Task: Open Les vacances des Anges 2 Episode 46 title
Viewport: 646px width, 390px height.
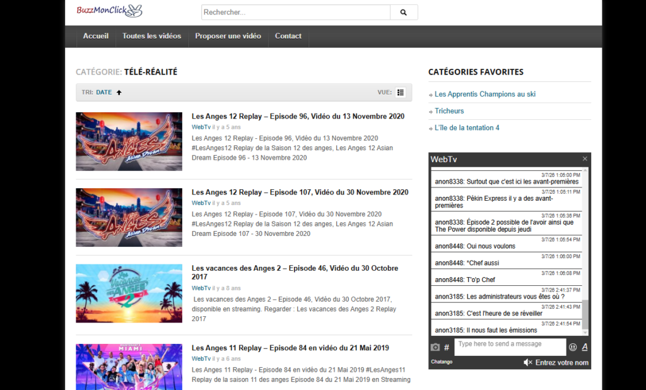Action: [x=295, y=272]
